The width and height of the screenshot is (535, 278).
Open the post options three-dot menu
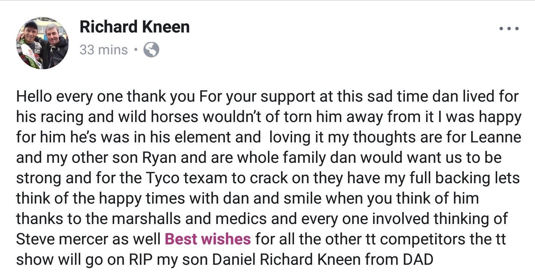coord(508,28)
